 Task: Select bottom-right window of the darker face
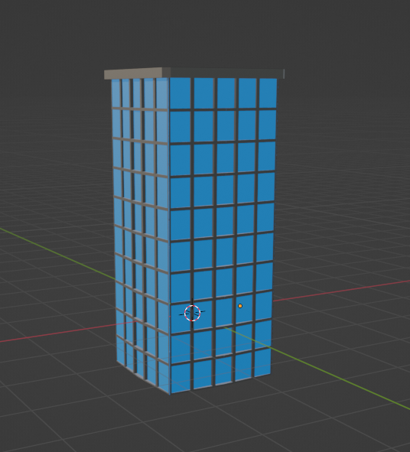point(262,362)
